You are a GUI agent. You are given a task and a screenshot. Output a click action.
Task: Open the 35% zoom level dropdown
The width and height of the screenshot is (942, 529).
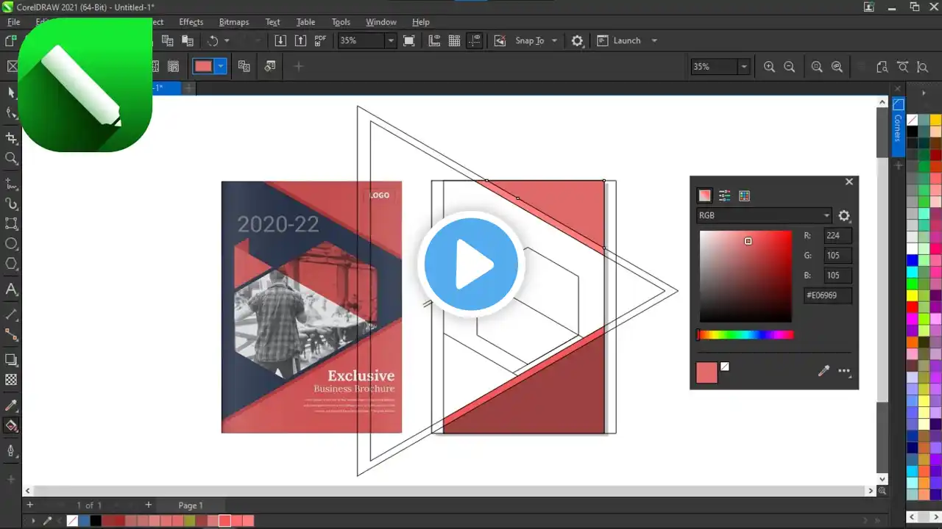[391, 40]
